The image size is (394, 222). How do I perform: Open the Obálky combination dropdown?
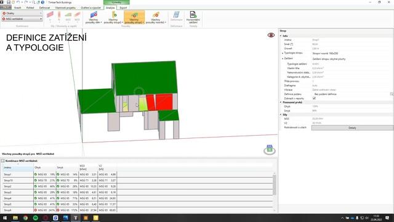click(22, 13)
